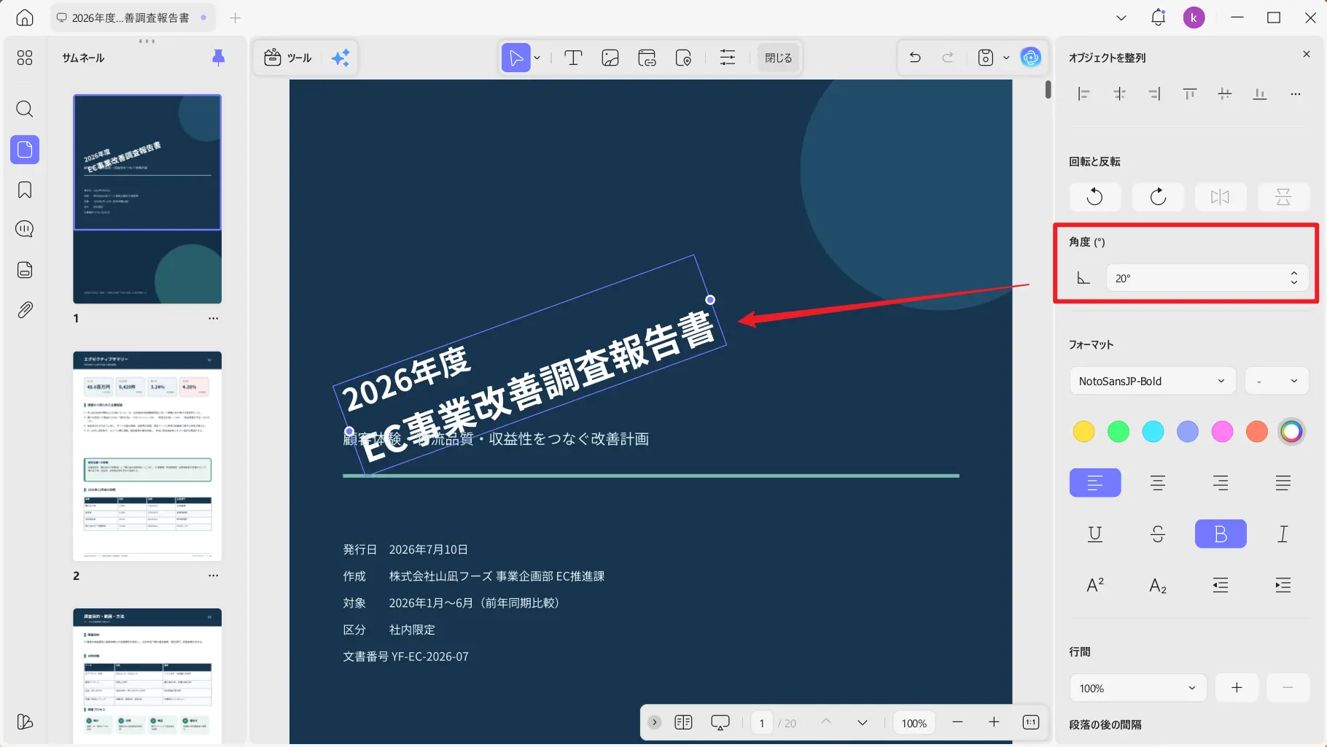The height and width of the screenshot is (747, 1327).
Task: Redo the last action
Action: point(948,58)
